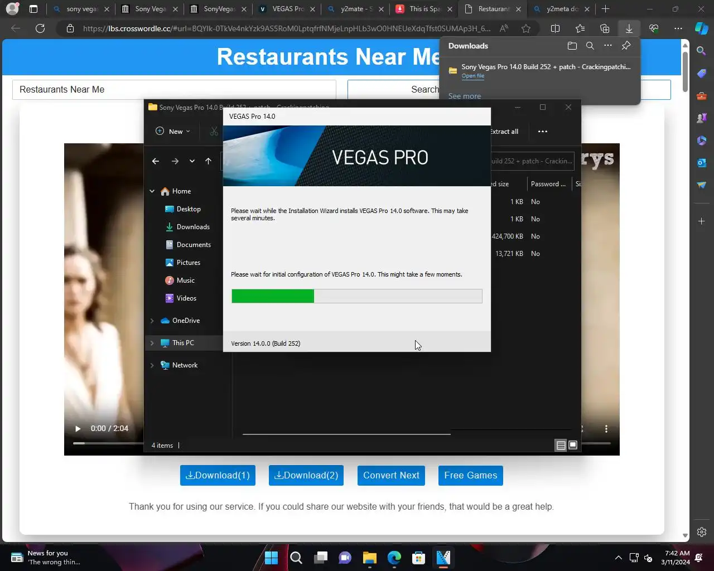Sort by Password column header
Screen dimensions: 714x571
point(548,184)
